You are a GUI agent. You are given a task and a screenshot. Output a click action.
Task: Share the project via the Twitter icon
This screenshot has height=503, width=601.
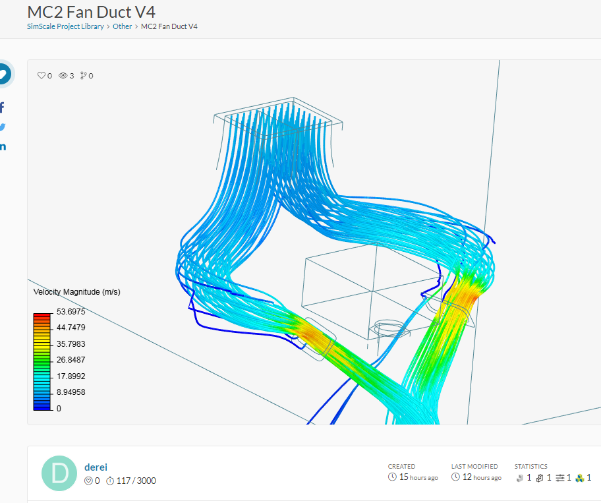(3, 126)
